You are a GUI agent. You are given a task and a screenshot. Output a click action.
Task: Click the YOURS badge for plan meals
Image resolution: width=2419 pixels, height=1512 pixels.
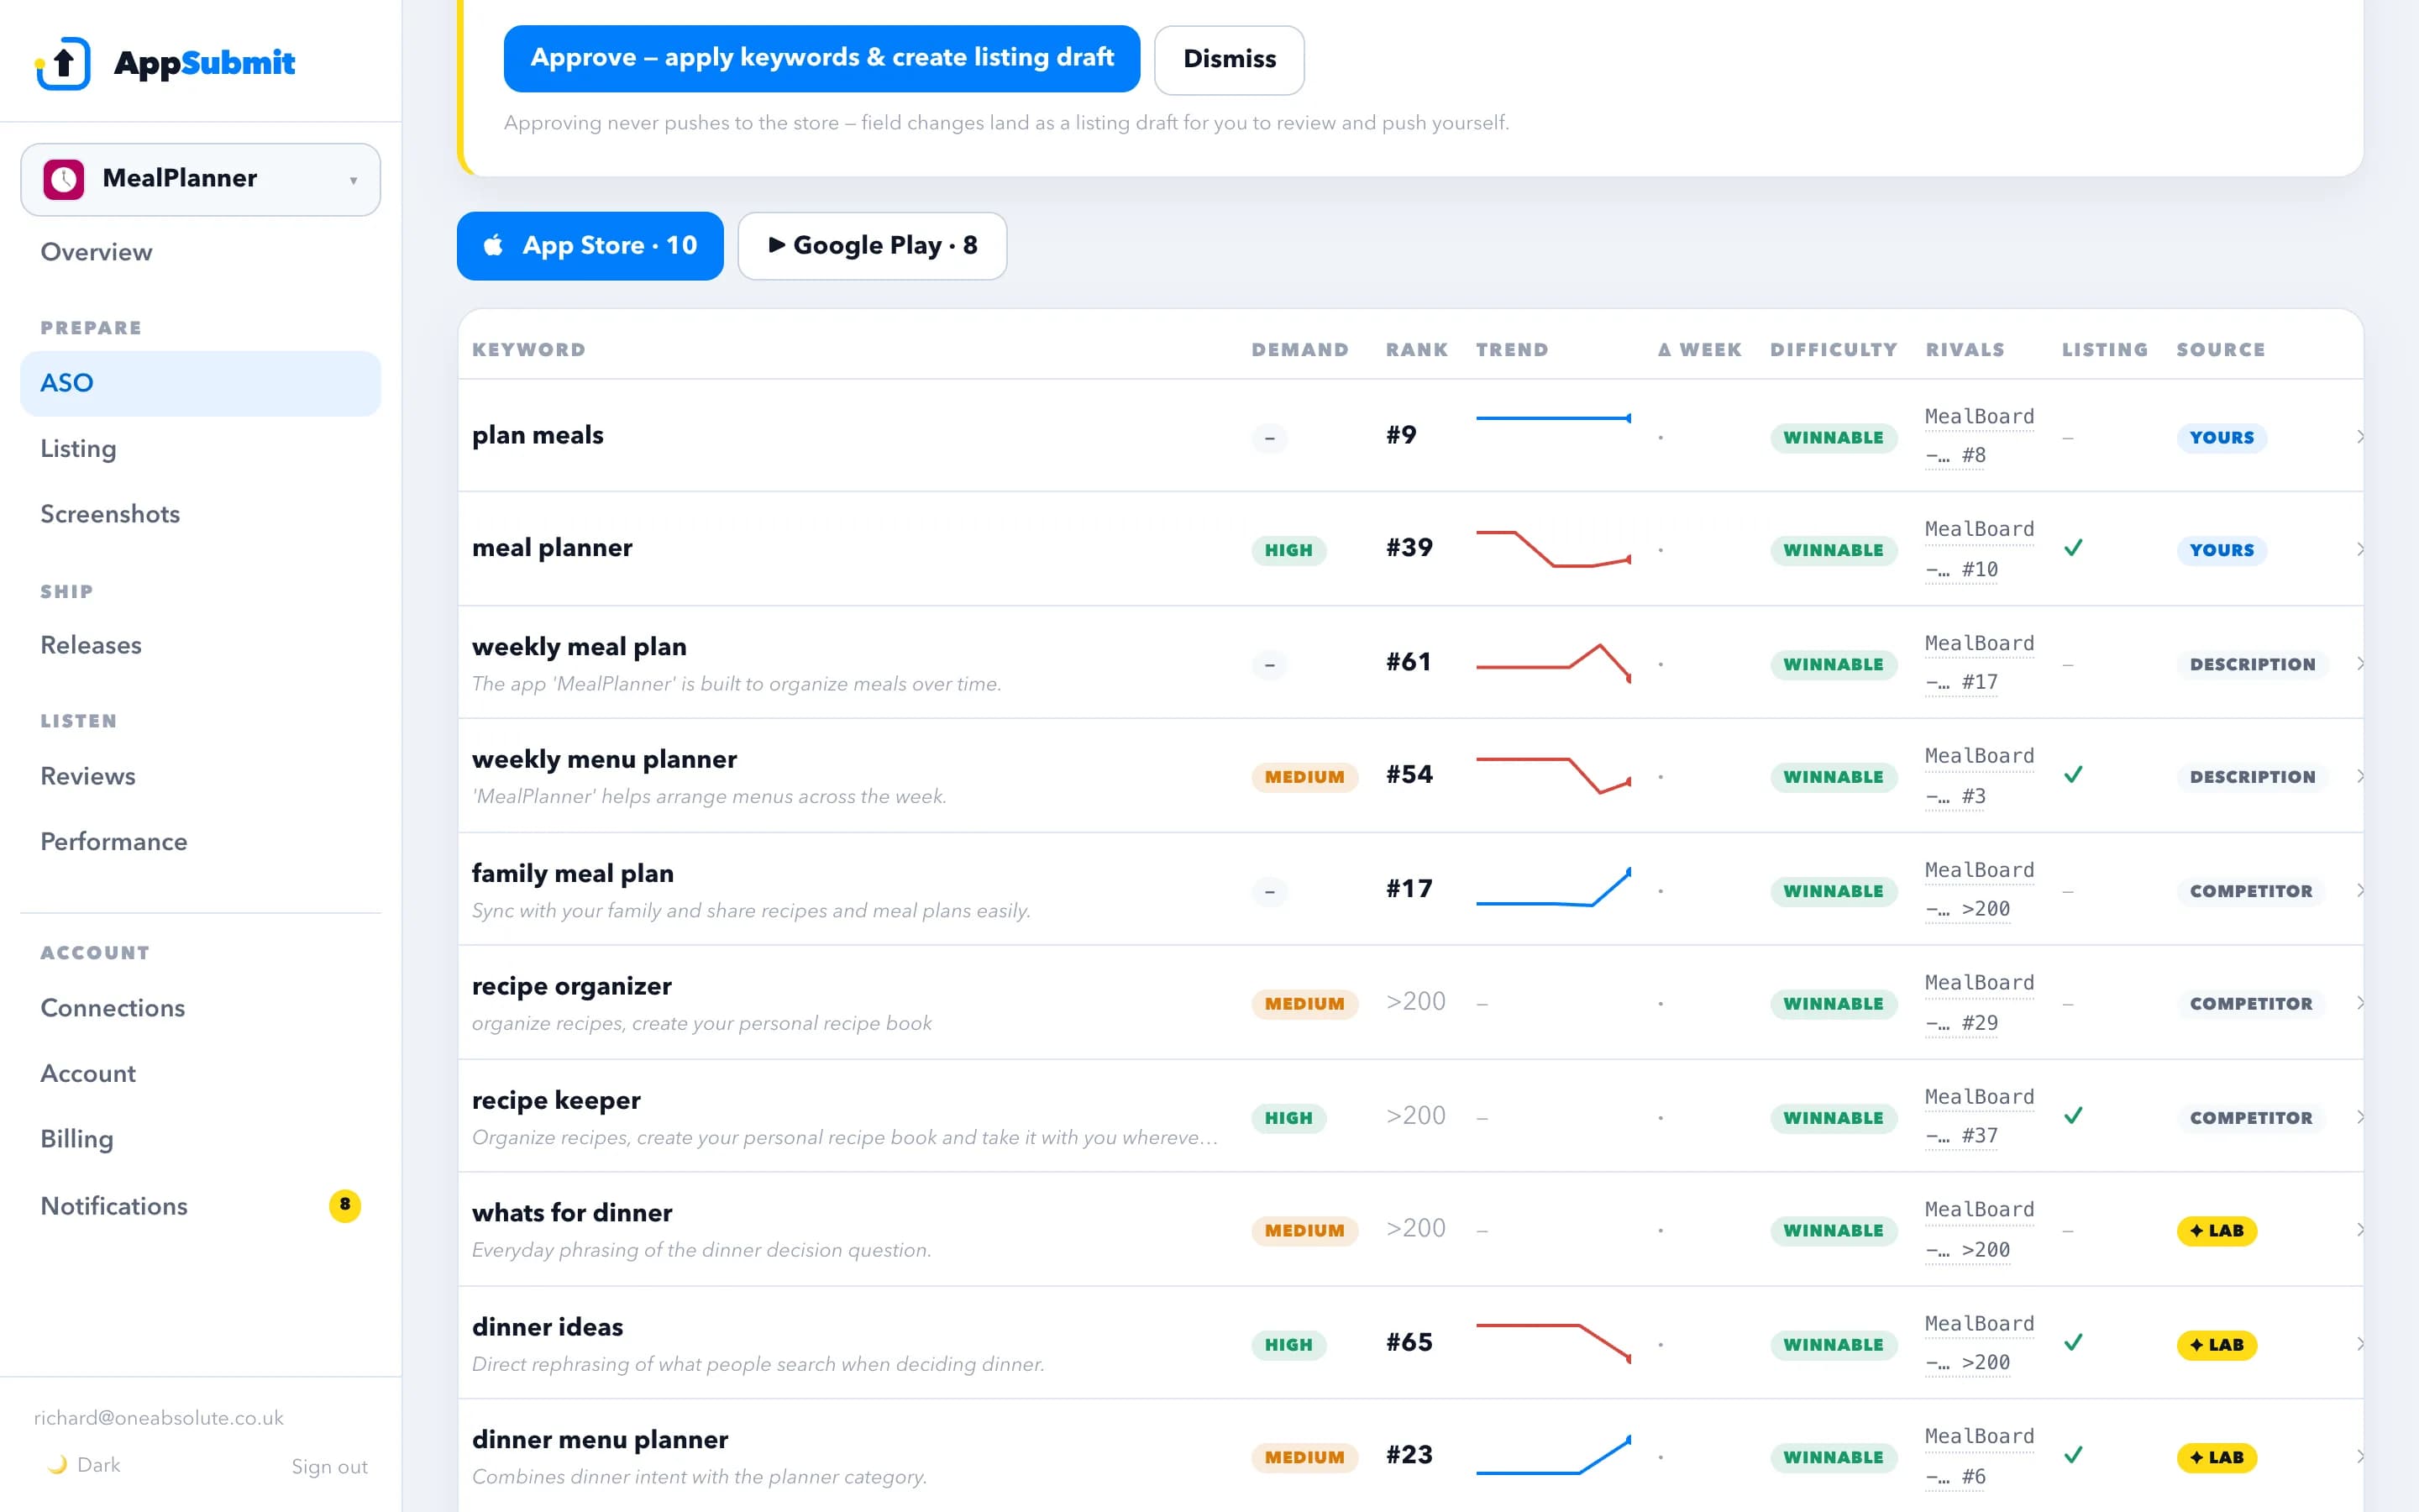(x=2221, y=437)
